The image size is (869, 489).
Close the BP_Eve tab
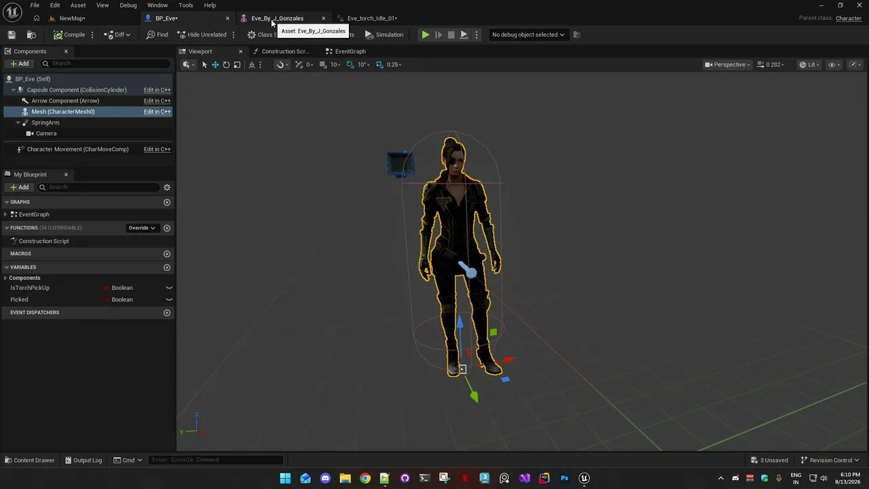(x=227, y=18)
